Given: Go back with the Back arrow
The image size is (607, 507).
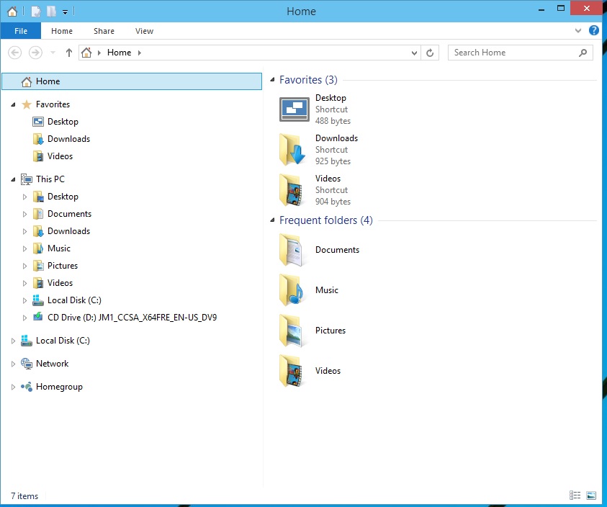Looking at the screenshot, I should (14, 53).
